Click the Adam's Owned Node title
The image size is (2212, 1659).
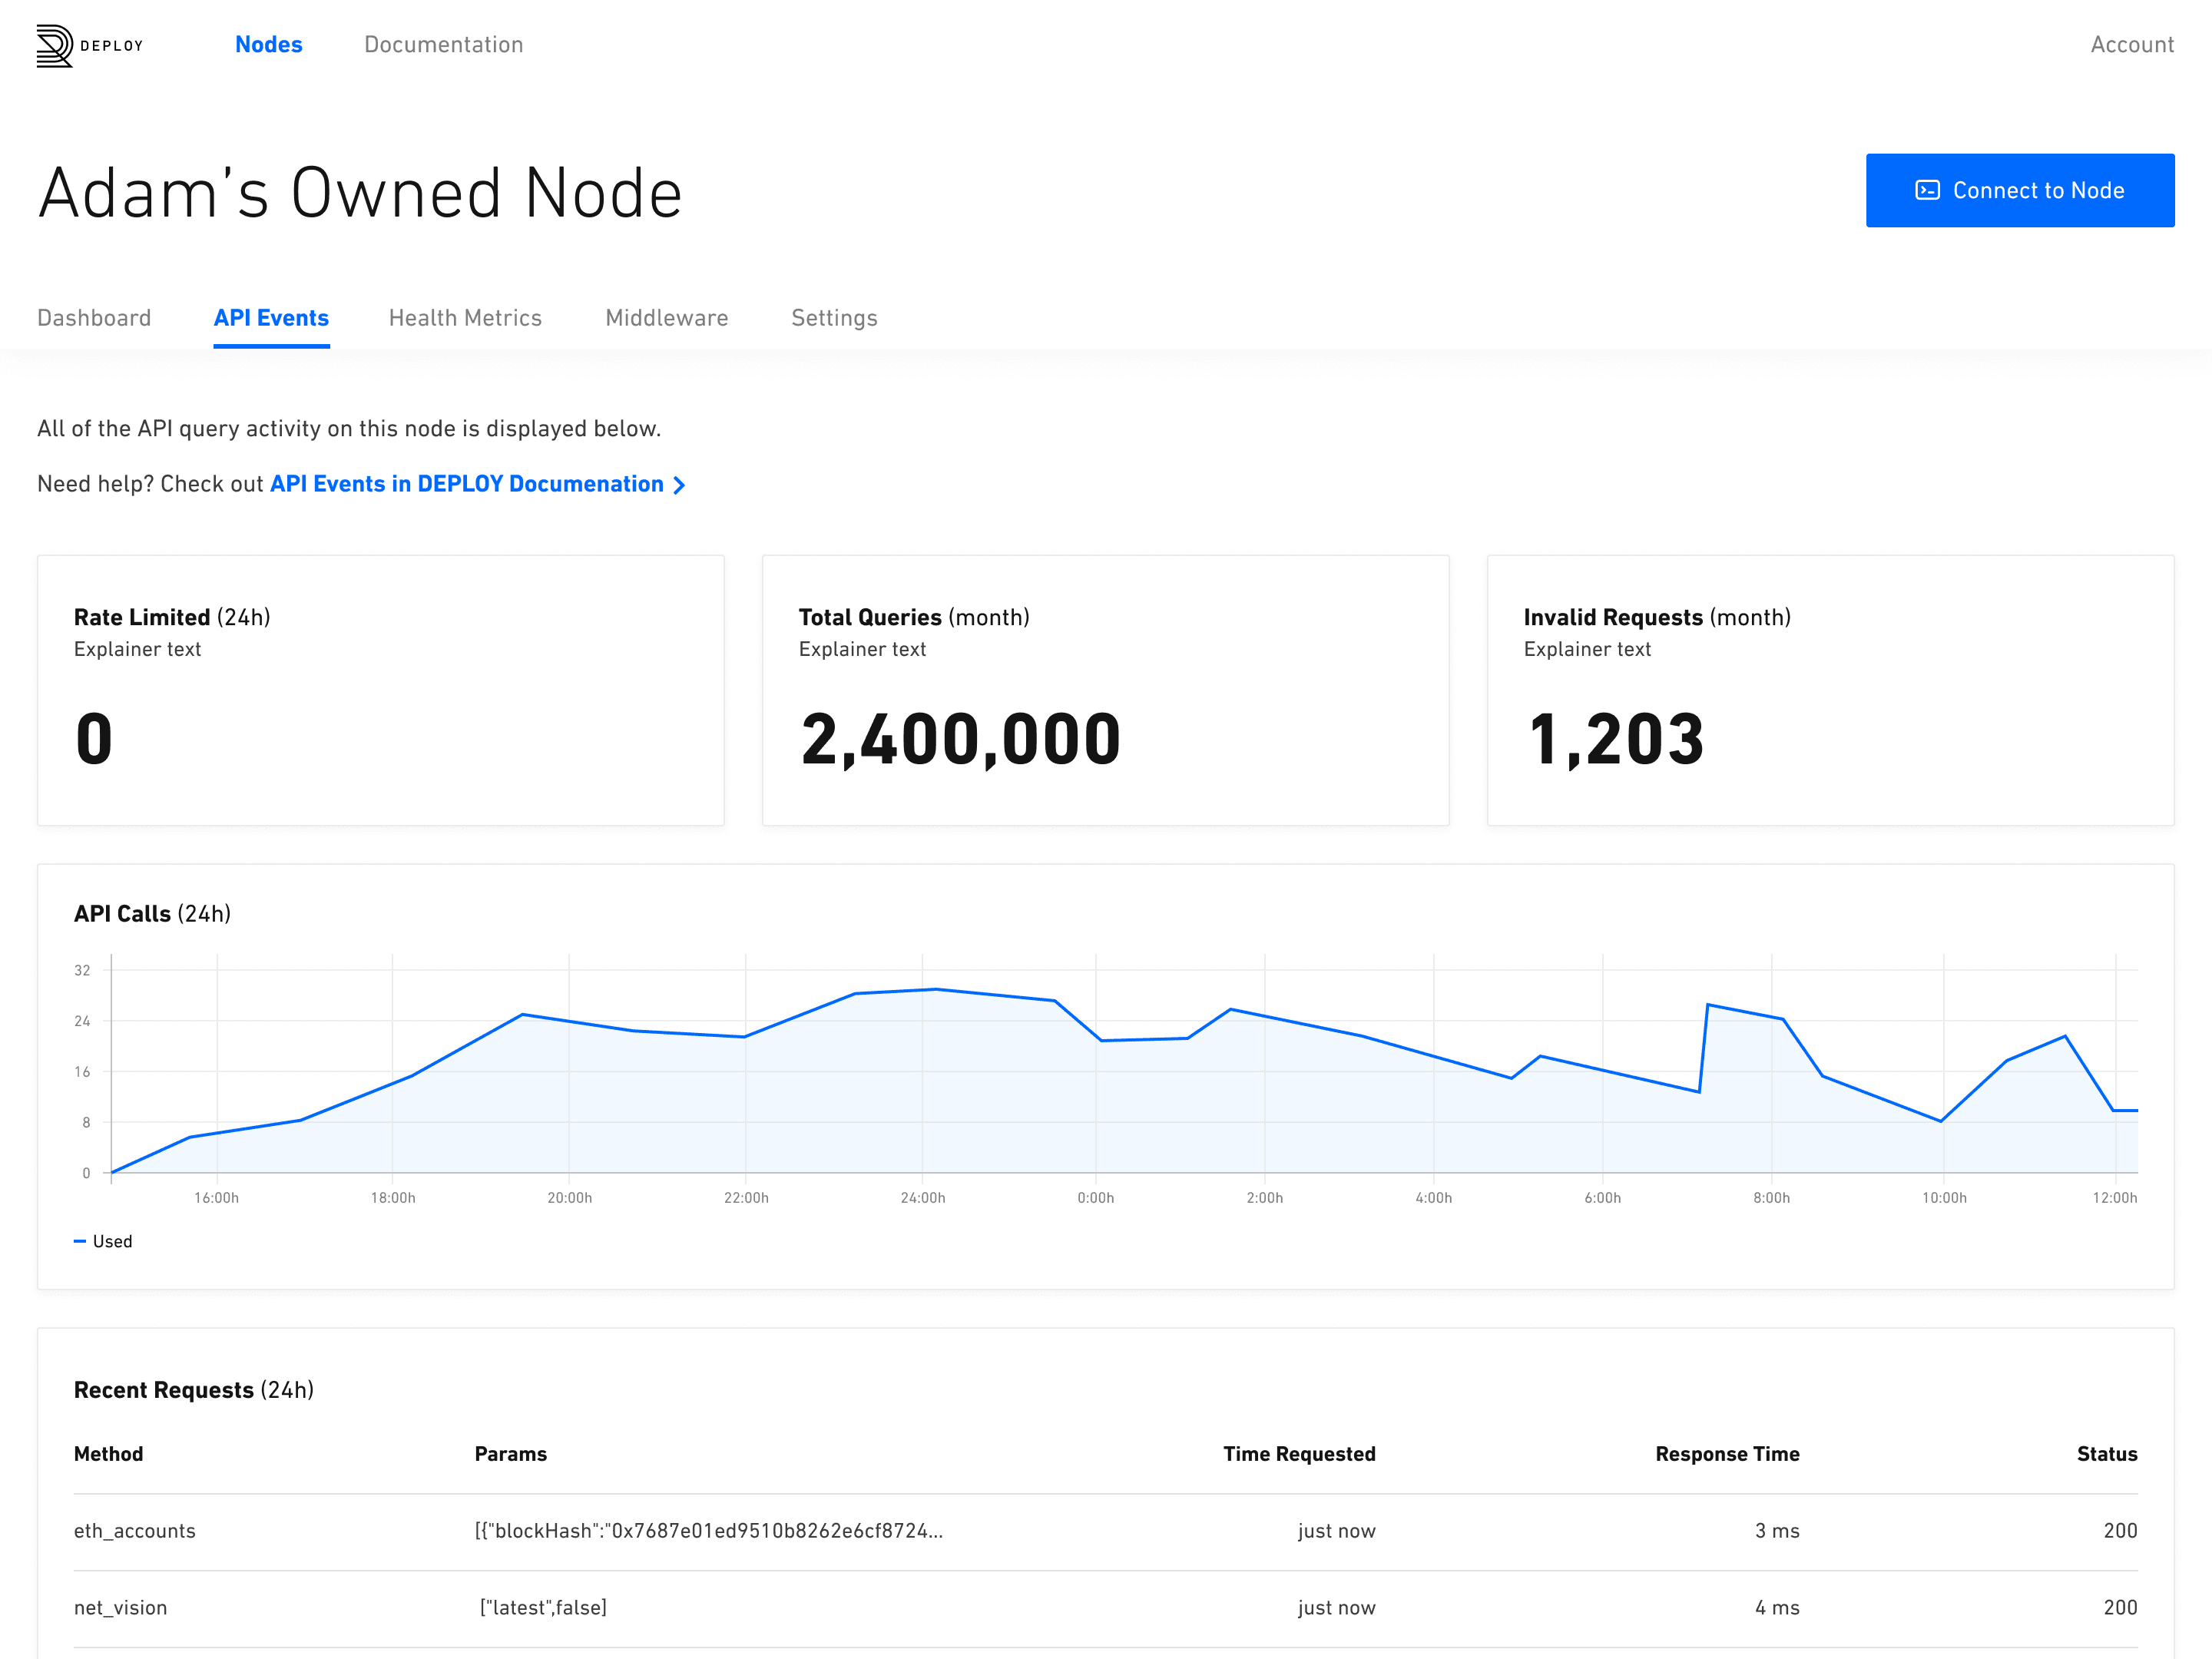point(360,192)
